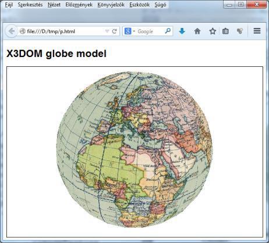Reload the page with the refresh icon
The image size is (269, 243).
point(115,31)
